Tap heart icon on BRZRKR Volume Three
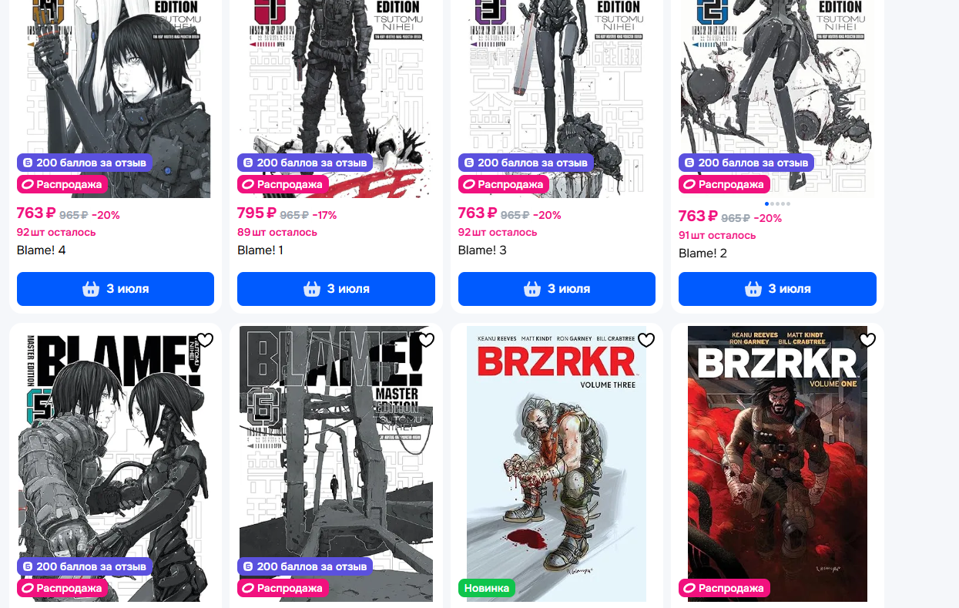Screen dimensions: 959x608 [x=646, y=341]
